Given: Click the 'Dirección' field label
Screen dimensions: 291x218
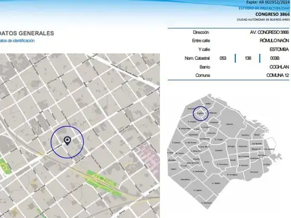Looking at the screenshot, I should pos(201,32).
